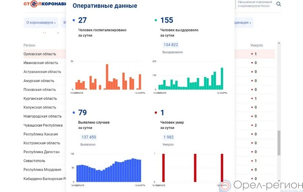Click the table's vertical scrollbar thumb
This screenshot has height=192, width=303.
tap(279, 143)
